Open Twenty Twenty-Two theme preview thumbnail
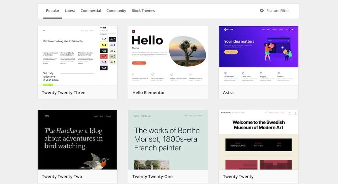338x184 pixels. click(78, 140)
